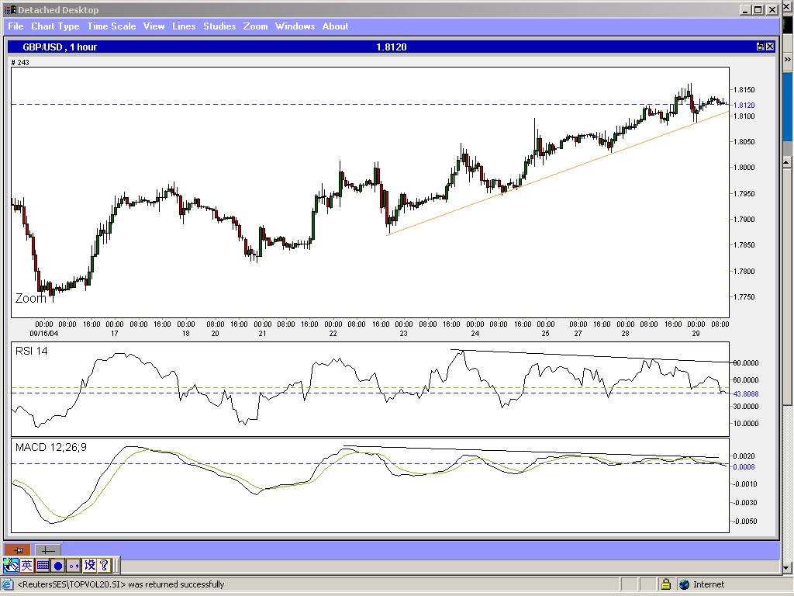Open the Chart Type menu
This screenshot has height=596, width=794.
pyautogui.click(x=55, y=26)
